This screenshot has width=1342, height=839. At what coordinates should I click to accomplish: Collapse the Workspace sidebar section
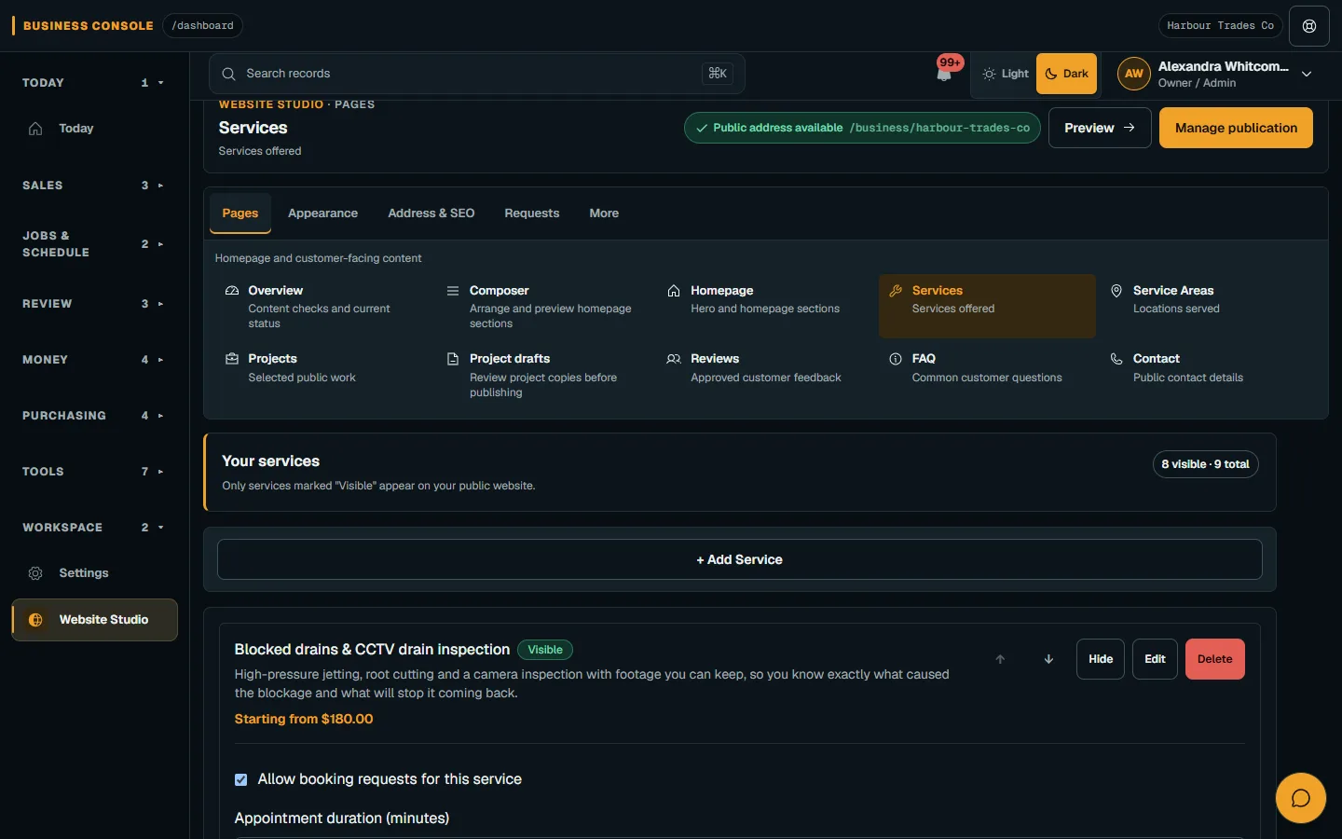pos(93,528)
